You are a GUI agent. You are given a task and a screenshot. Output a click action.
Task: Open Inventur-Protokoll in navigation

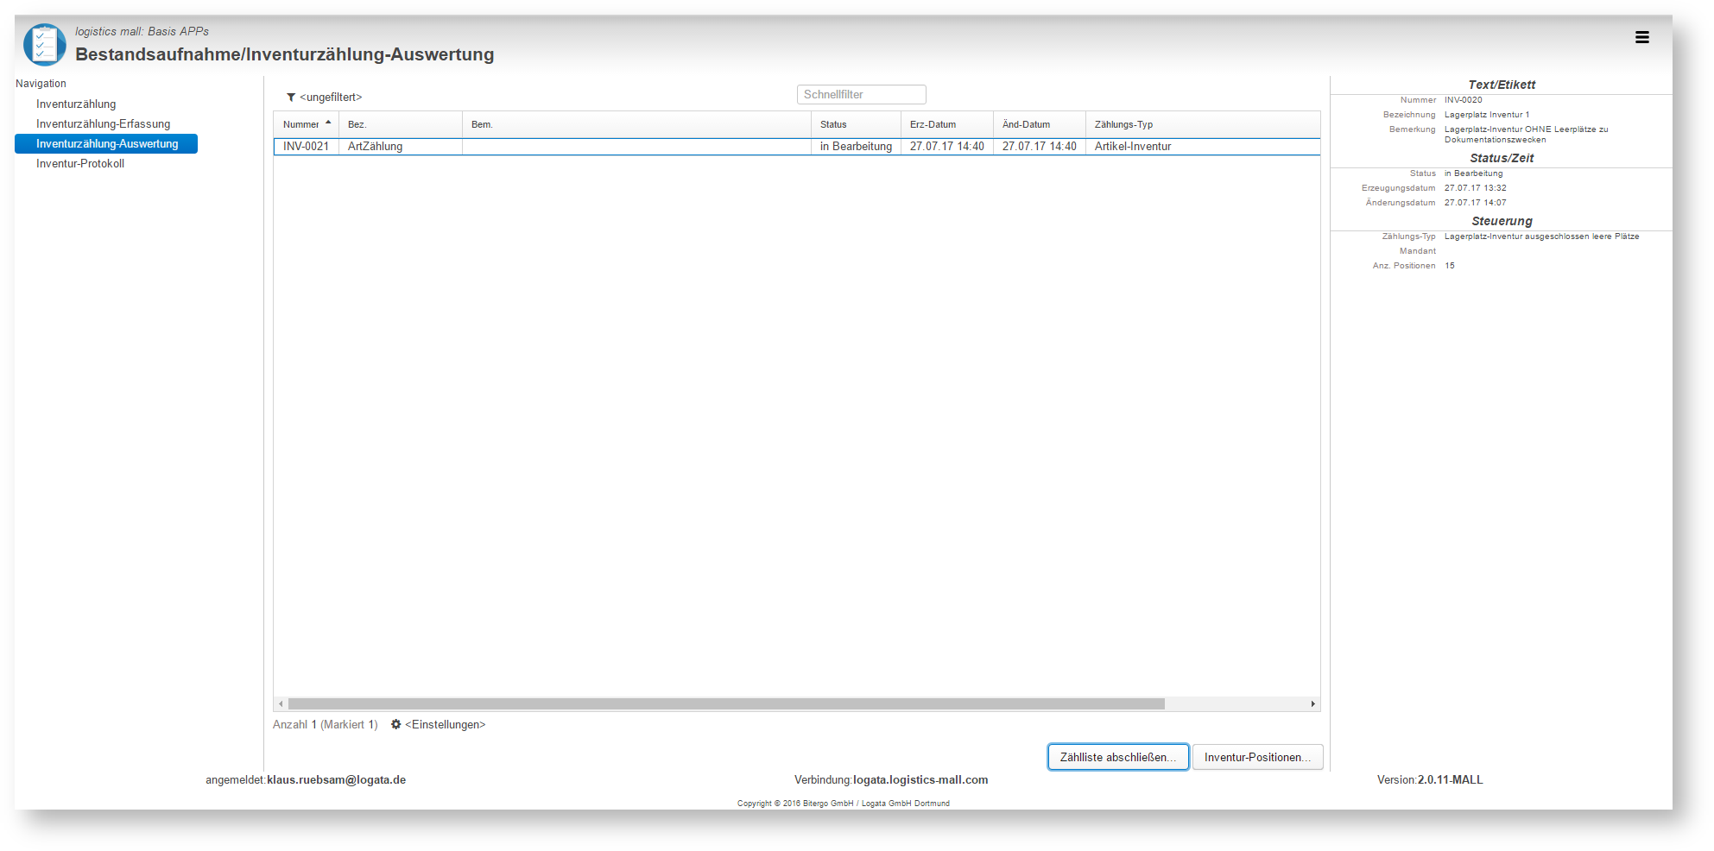tap(80, 163)
